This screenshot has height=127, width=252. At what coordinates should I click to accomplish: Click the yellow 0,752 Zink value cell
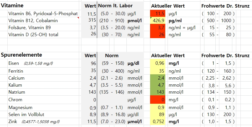pos(159,121)
